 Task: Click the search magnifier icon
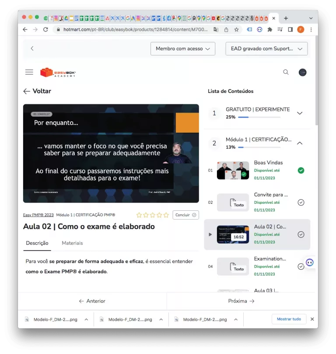click(x=286, y=72)
